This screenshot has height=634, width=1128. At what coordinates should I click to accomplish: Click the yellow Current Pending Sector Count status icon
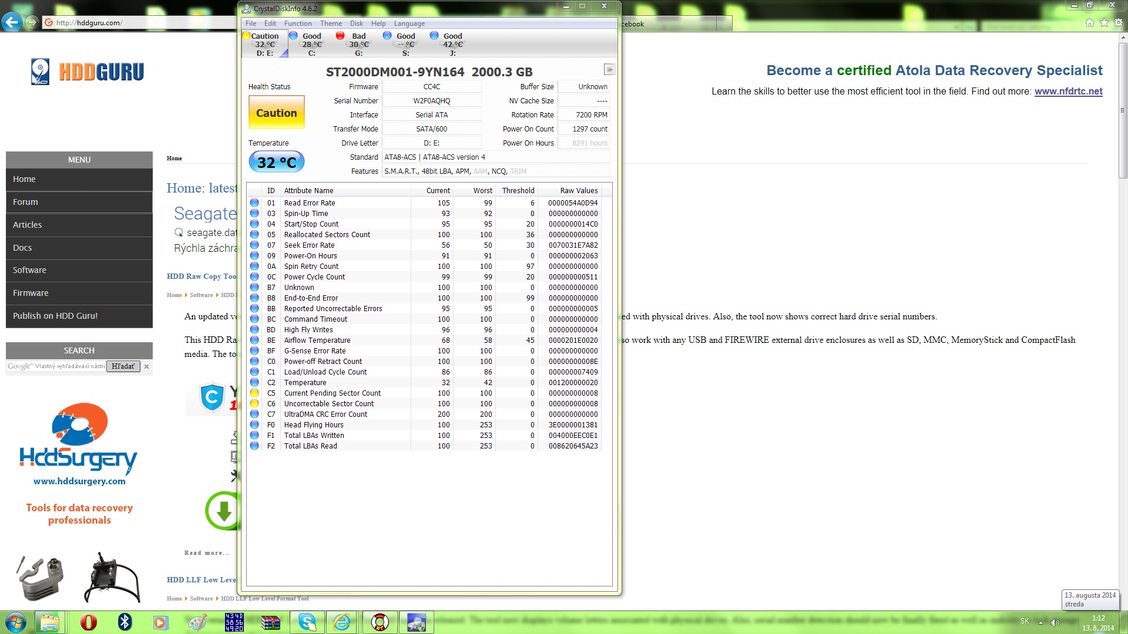254,393
